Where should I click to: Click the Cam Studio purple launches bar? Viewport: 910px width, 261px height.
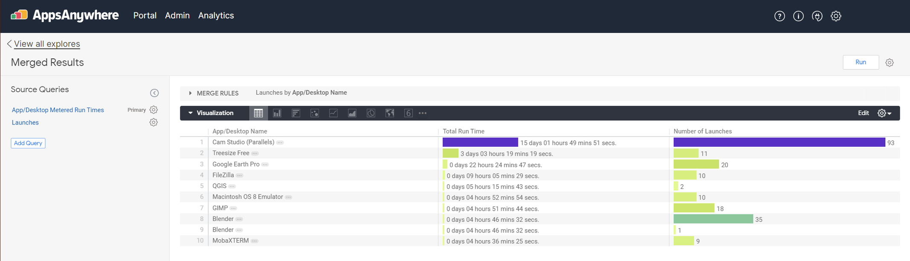click(x=779, y=142)
